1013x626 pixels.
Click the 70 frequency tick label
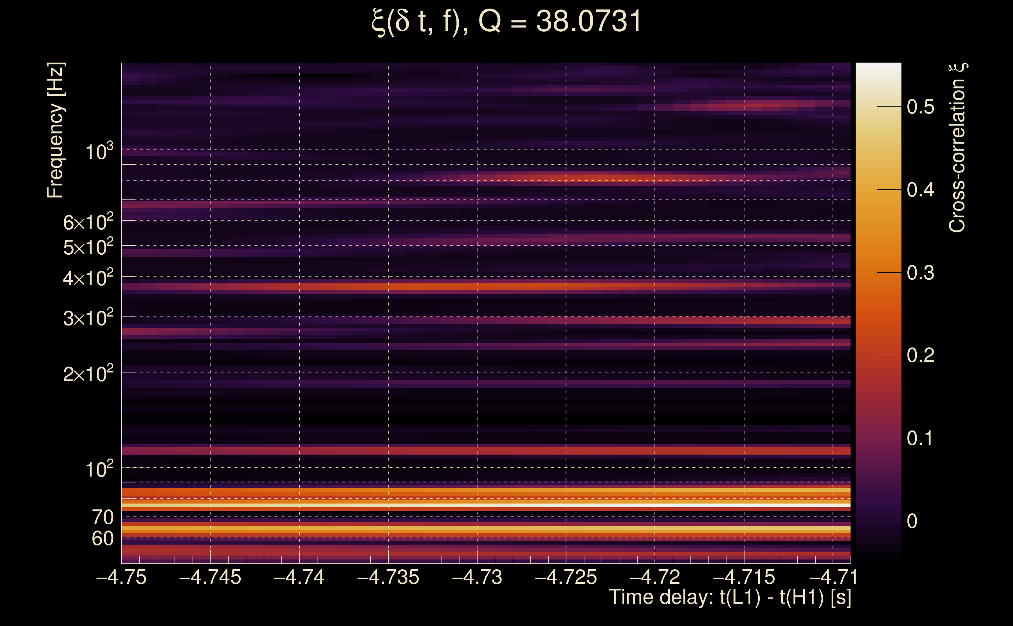[102, 517]
